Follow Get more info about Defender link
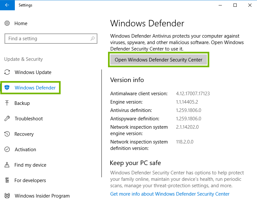Screen dimensions: 257x203 tap(170, 194)
